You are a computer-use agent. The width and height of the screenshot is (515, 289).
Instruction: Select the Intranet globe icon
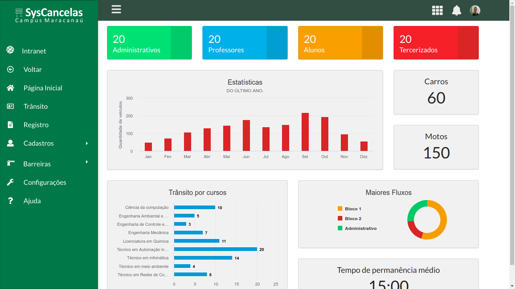pyautogui.click(x=10, y=50)
